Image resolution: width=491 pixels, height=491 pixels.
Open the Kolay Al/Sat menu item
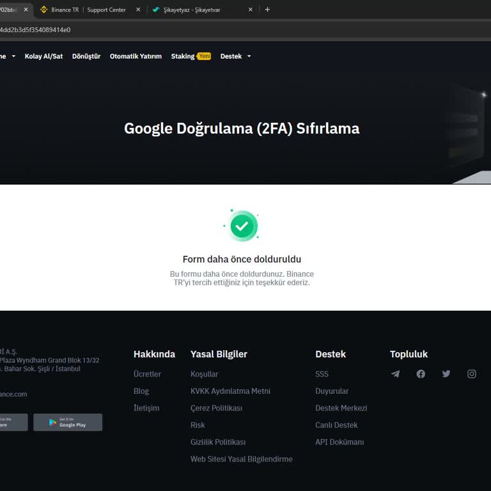(43, 56)
